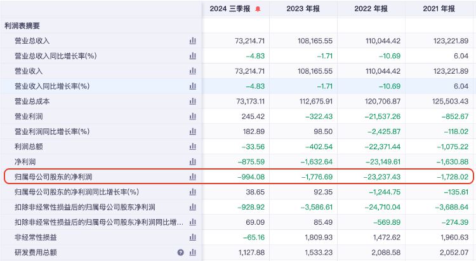The image size is (476, 261).
Task: Show the chart for 利润总额 row
Action: 192,146
